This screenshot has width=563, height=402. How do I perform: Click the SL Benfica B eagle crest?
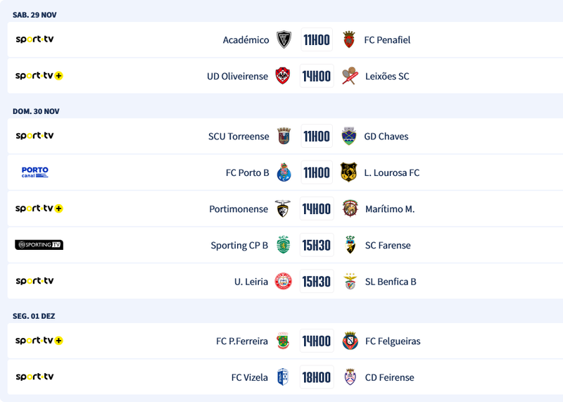point(350,282)
